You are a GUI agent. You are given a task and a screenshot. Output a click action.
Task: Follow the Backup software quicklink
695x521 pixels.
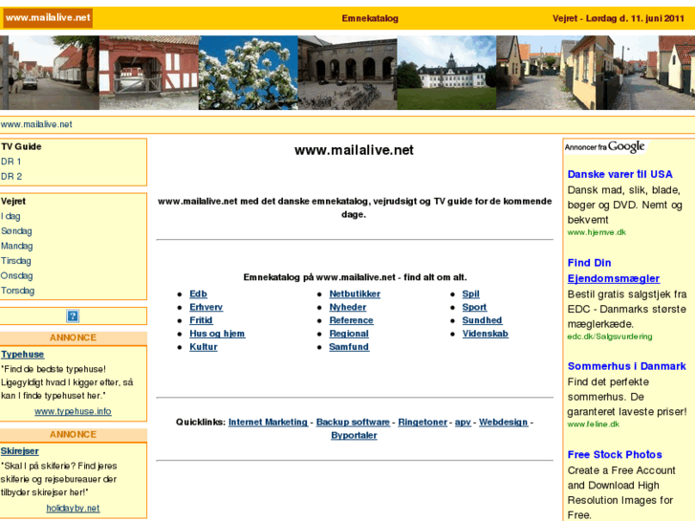point(353,423)
